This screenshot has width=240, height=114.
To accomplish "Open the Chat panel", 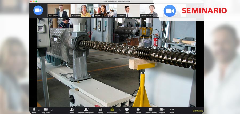I will coord(127,110).
